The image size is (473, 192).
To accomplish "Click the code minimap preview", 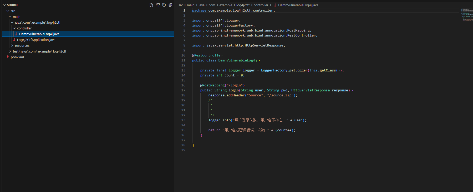I will pyautogui.click(x=466, y=14).
